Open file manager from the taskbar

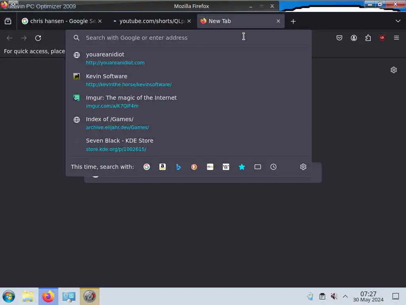pos(28,296)
